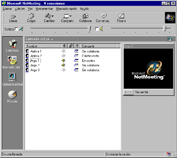Click En una llamada status bar text
Viewport: 177px width, 158px height.
(x=12, y=154)
